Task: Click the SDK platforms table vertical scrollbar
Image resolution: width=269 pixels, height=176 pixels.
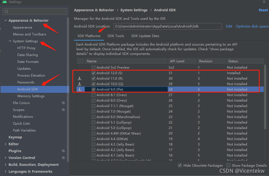Action: [265, 97]
